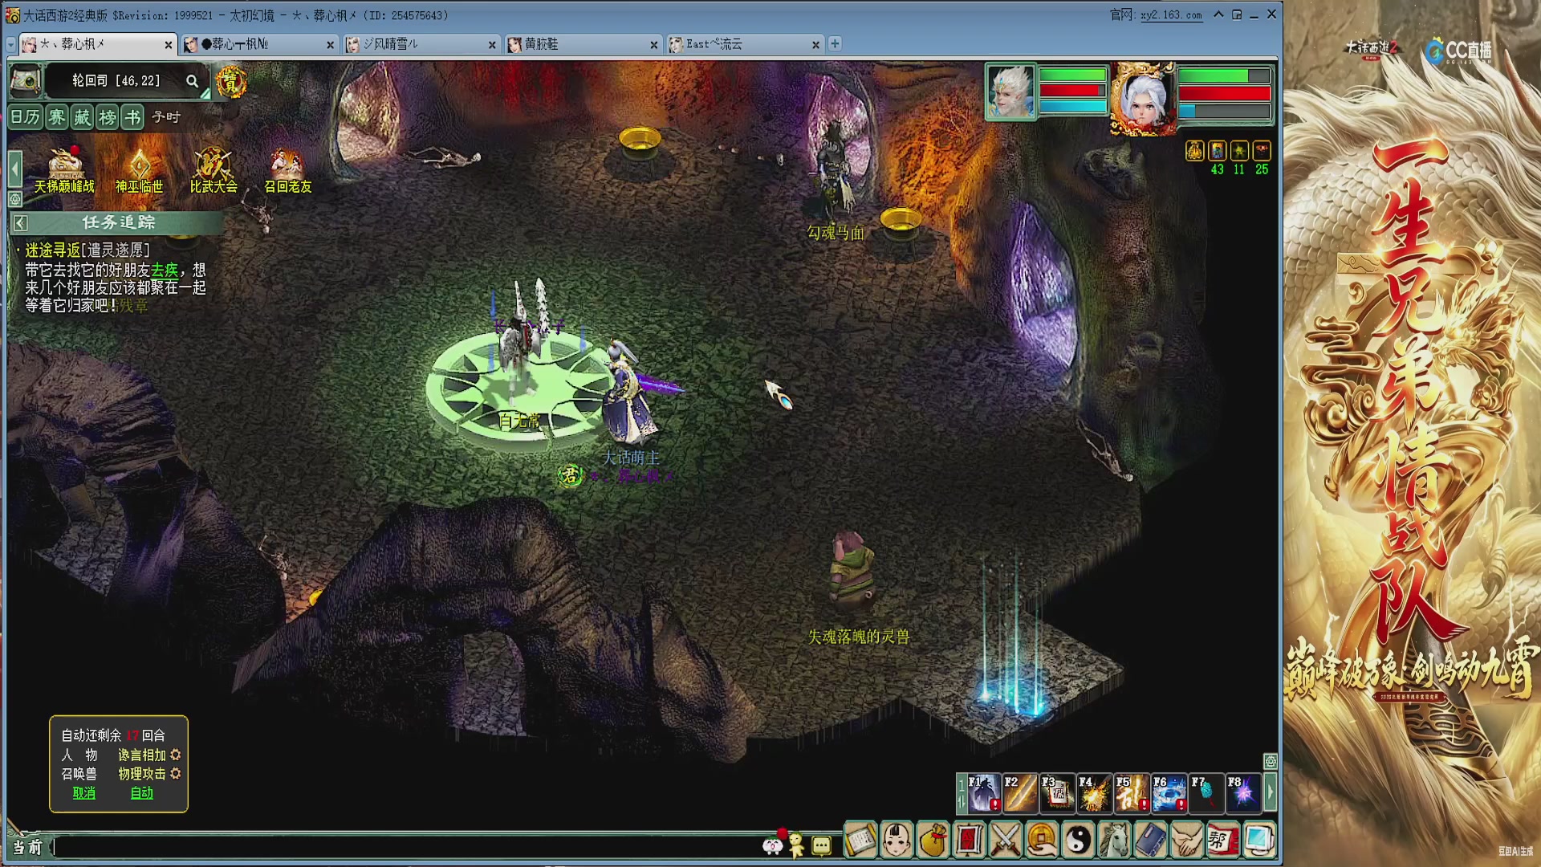1541x867 pixels.
Task: Open the xy2.163.com official site link
Action: click(x=1171, y=15)
